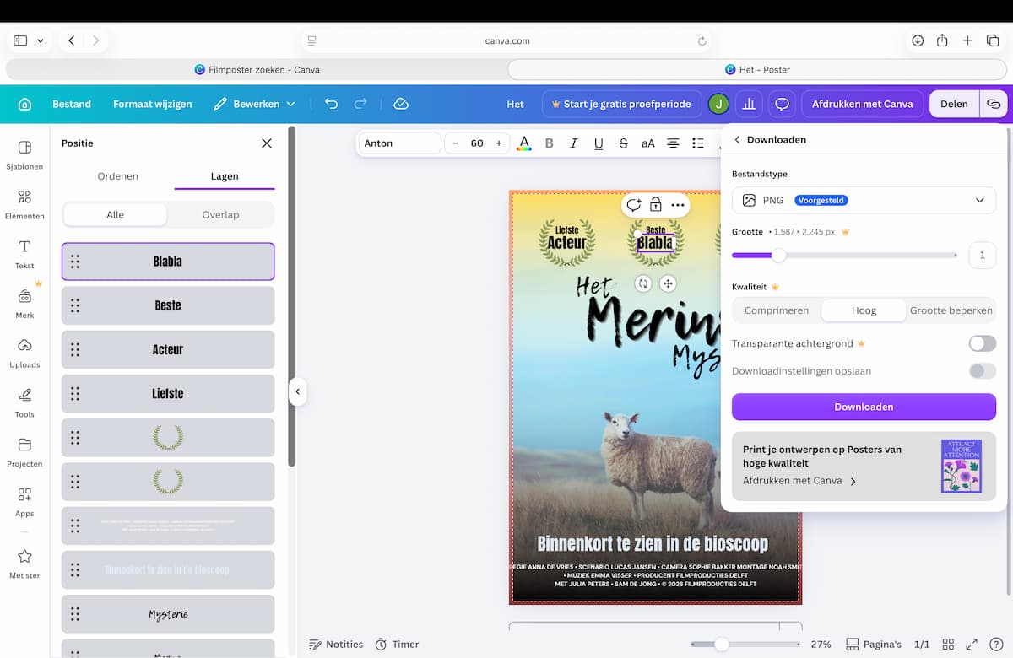Open the Bestandstype PNG dropdown
The height and width of the screenshot is (658, 1013).
[x=864, y=201]
